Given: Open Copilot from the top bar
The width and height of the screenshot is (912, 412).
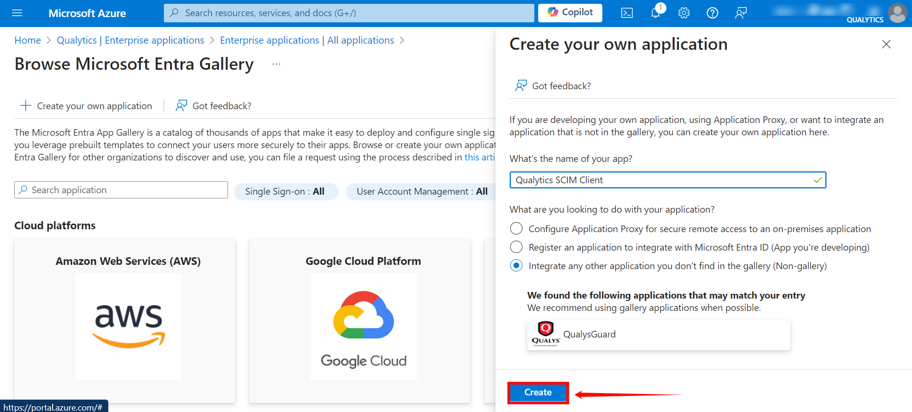Looking at the screenshot, I should [x=570, y=13].
